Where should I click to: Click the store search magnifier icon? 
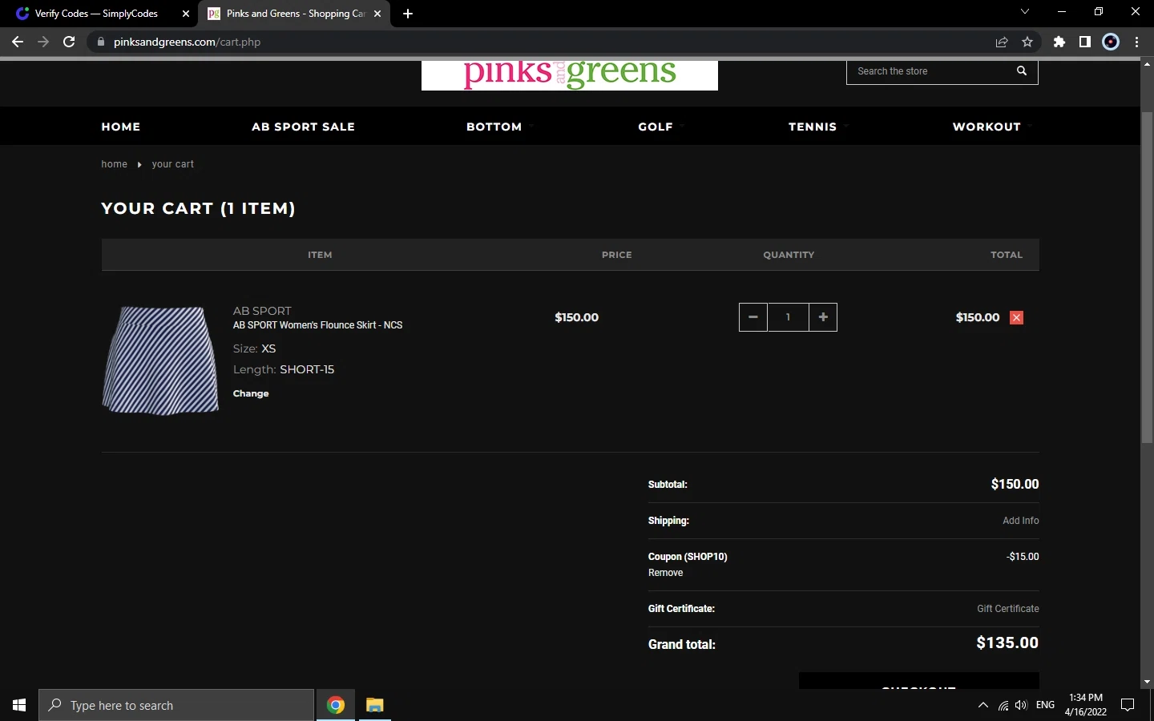click(1022, 70)
